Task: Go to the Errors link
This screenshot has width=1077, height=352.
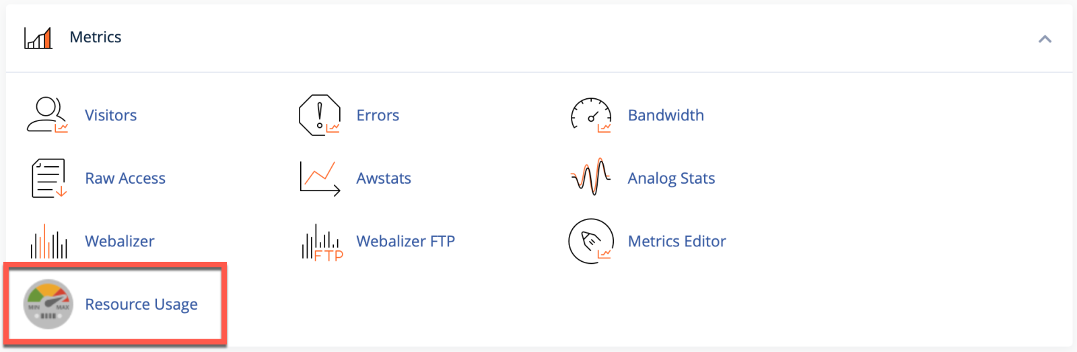Action: [378, 115]
